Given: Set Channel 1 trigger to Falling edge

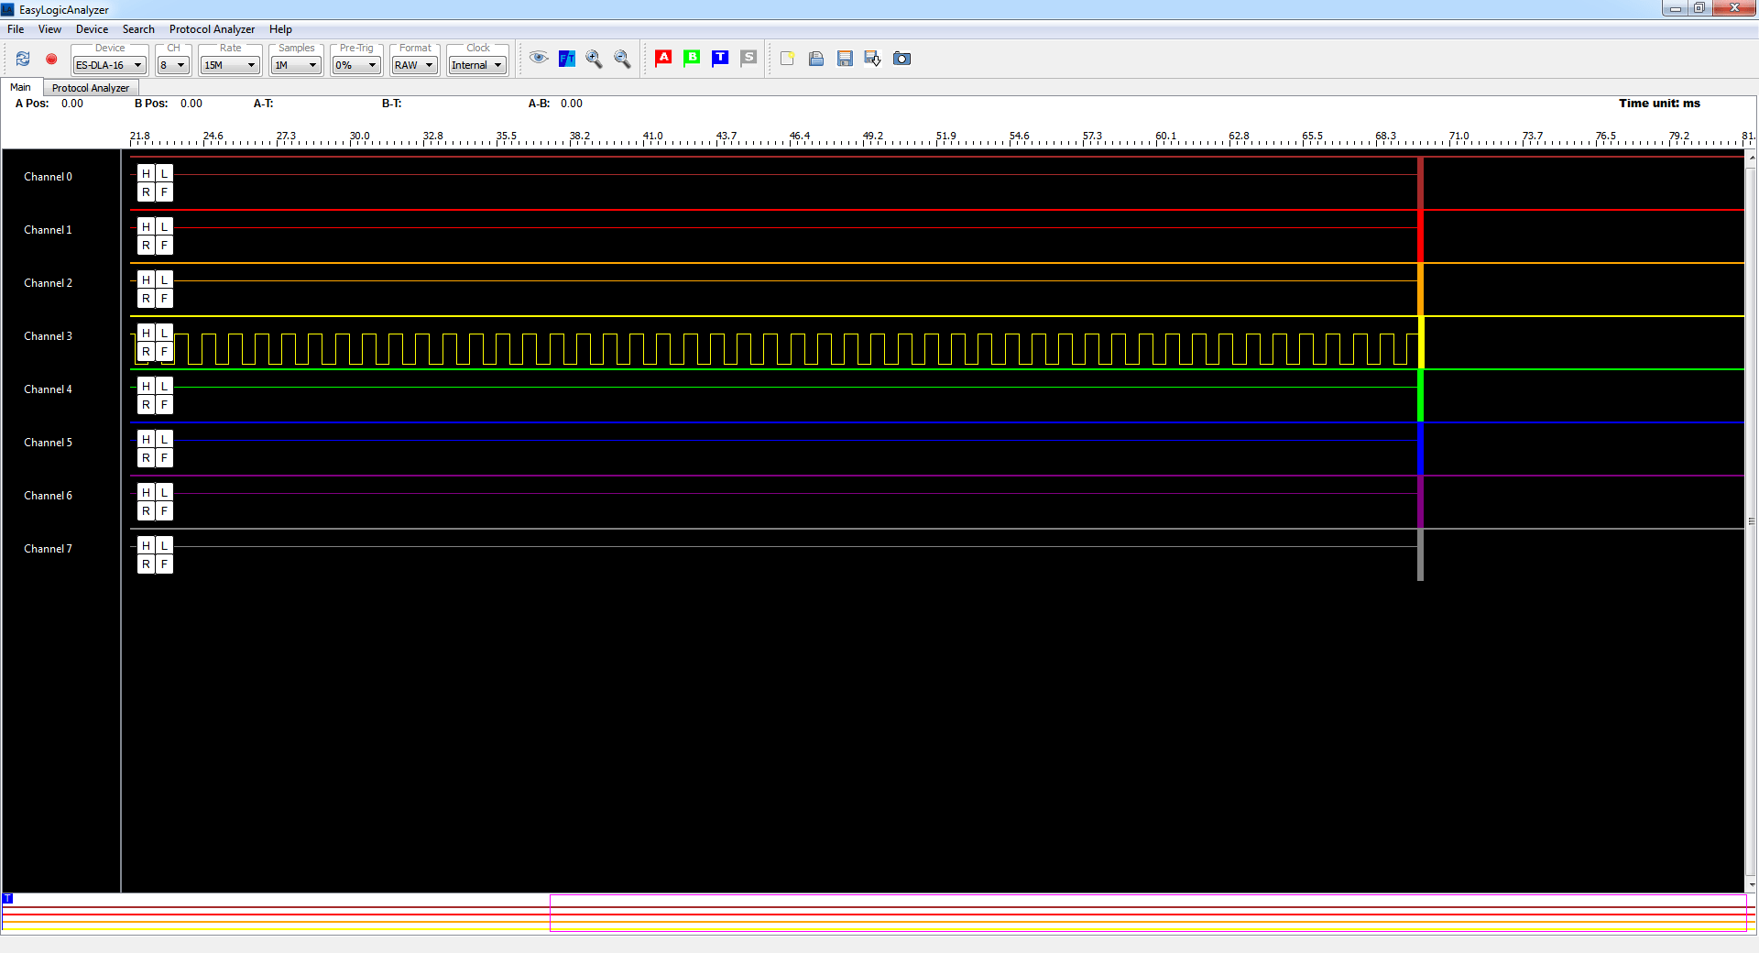Looking at the screenshot, I should (164, 245).
